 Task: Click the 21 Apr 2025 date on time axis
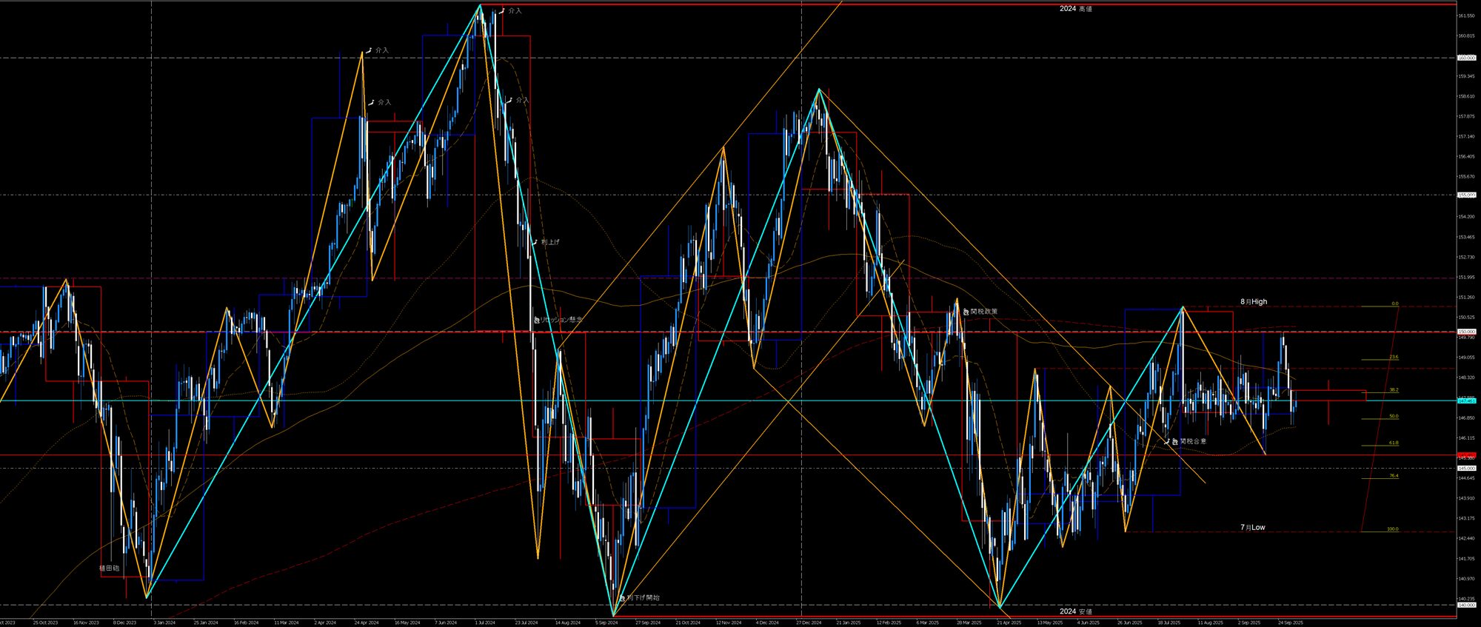1009,623
